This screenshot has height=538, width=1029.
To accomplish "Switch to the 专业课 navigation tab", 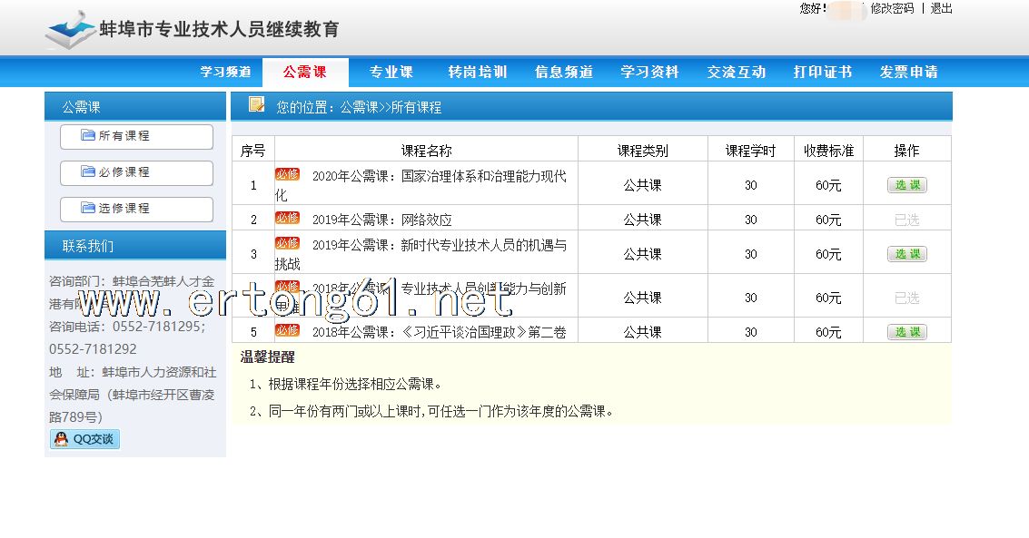I will [x=391, y=73].
